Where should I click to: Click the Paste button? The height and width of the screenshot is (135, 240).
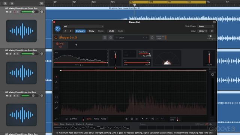pos(101,31)
